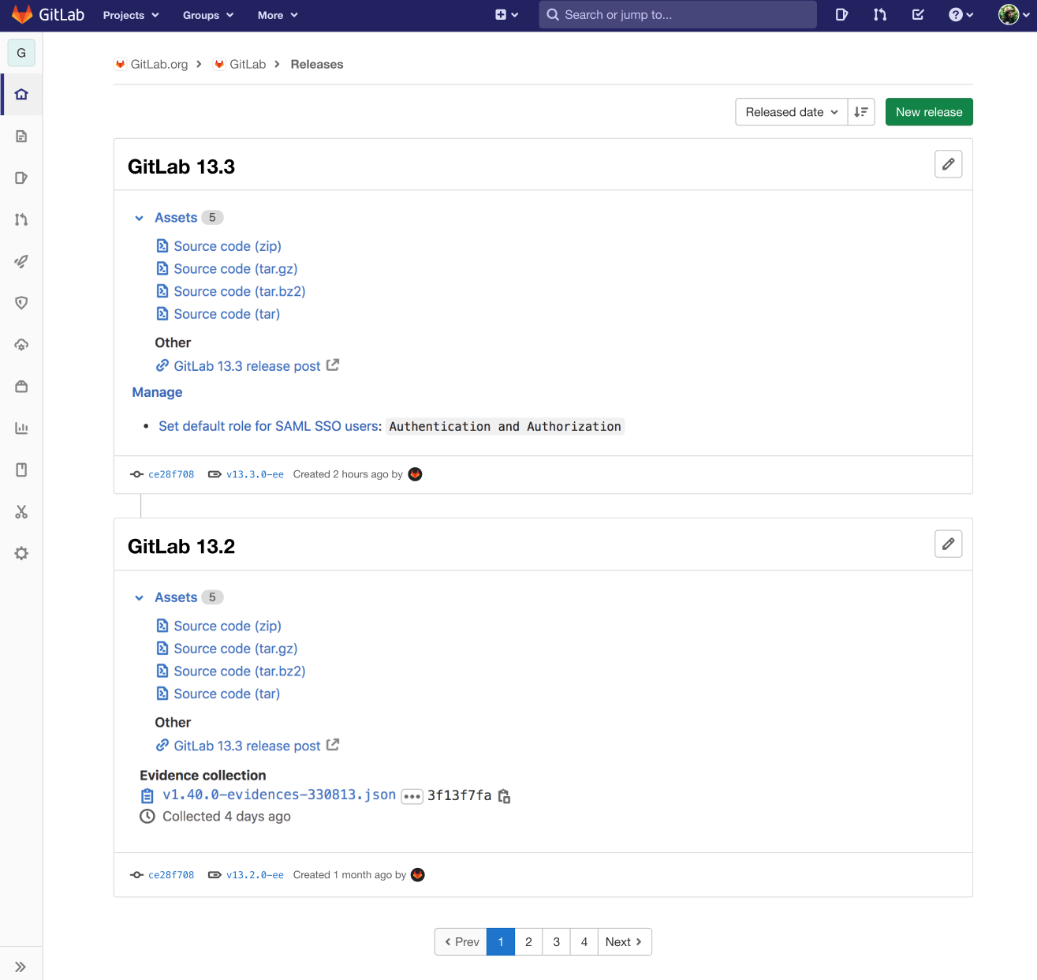
Task: View the Analytics chart icon in sidebar
Action: (21, 428)
